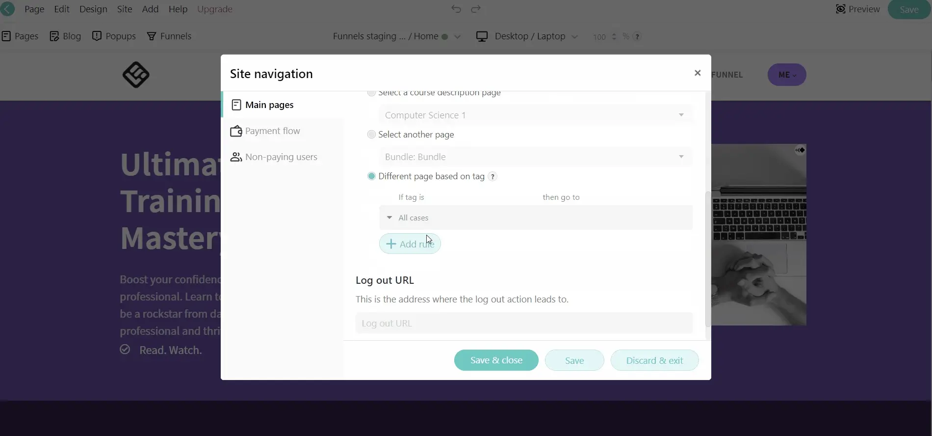Screen dimensions: 932x436
Task: Select 'Different page based on tag' option
Action: tap(371, 176)
